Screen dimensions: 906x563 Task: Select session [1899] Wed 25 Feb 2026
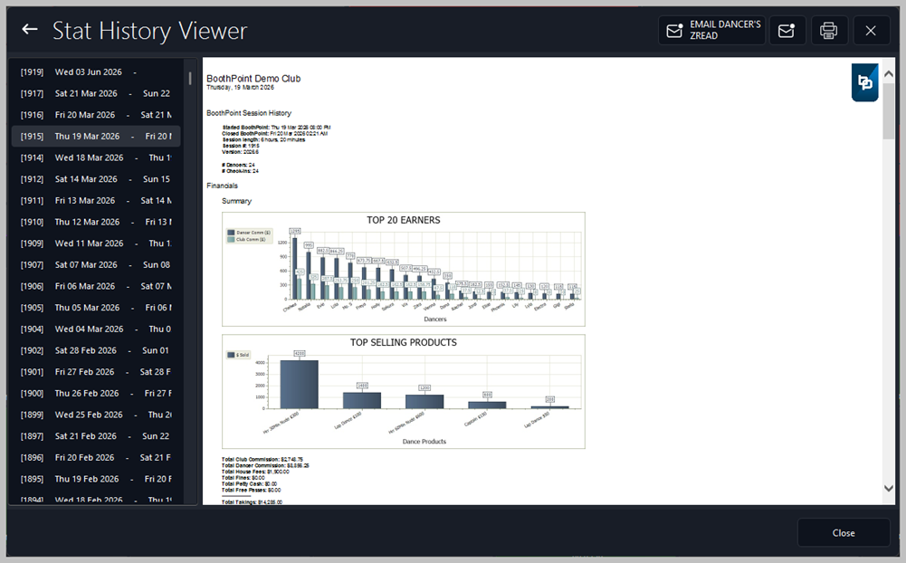pos(96,415)
